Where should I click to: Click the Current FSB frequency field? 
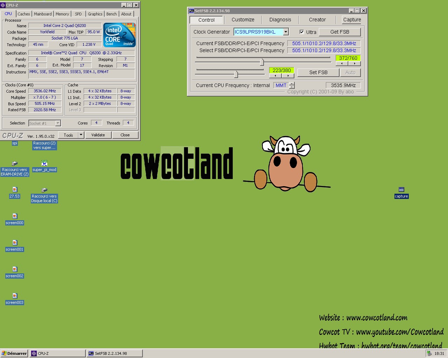pyautogui.click(x=324, y=43)
